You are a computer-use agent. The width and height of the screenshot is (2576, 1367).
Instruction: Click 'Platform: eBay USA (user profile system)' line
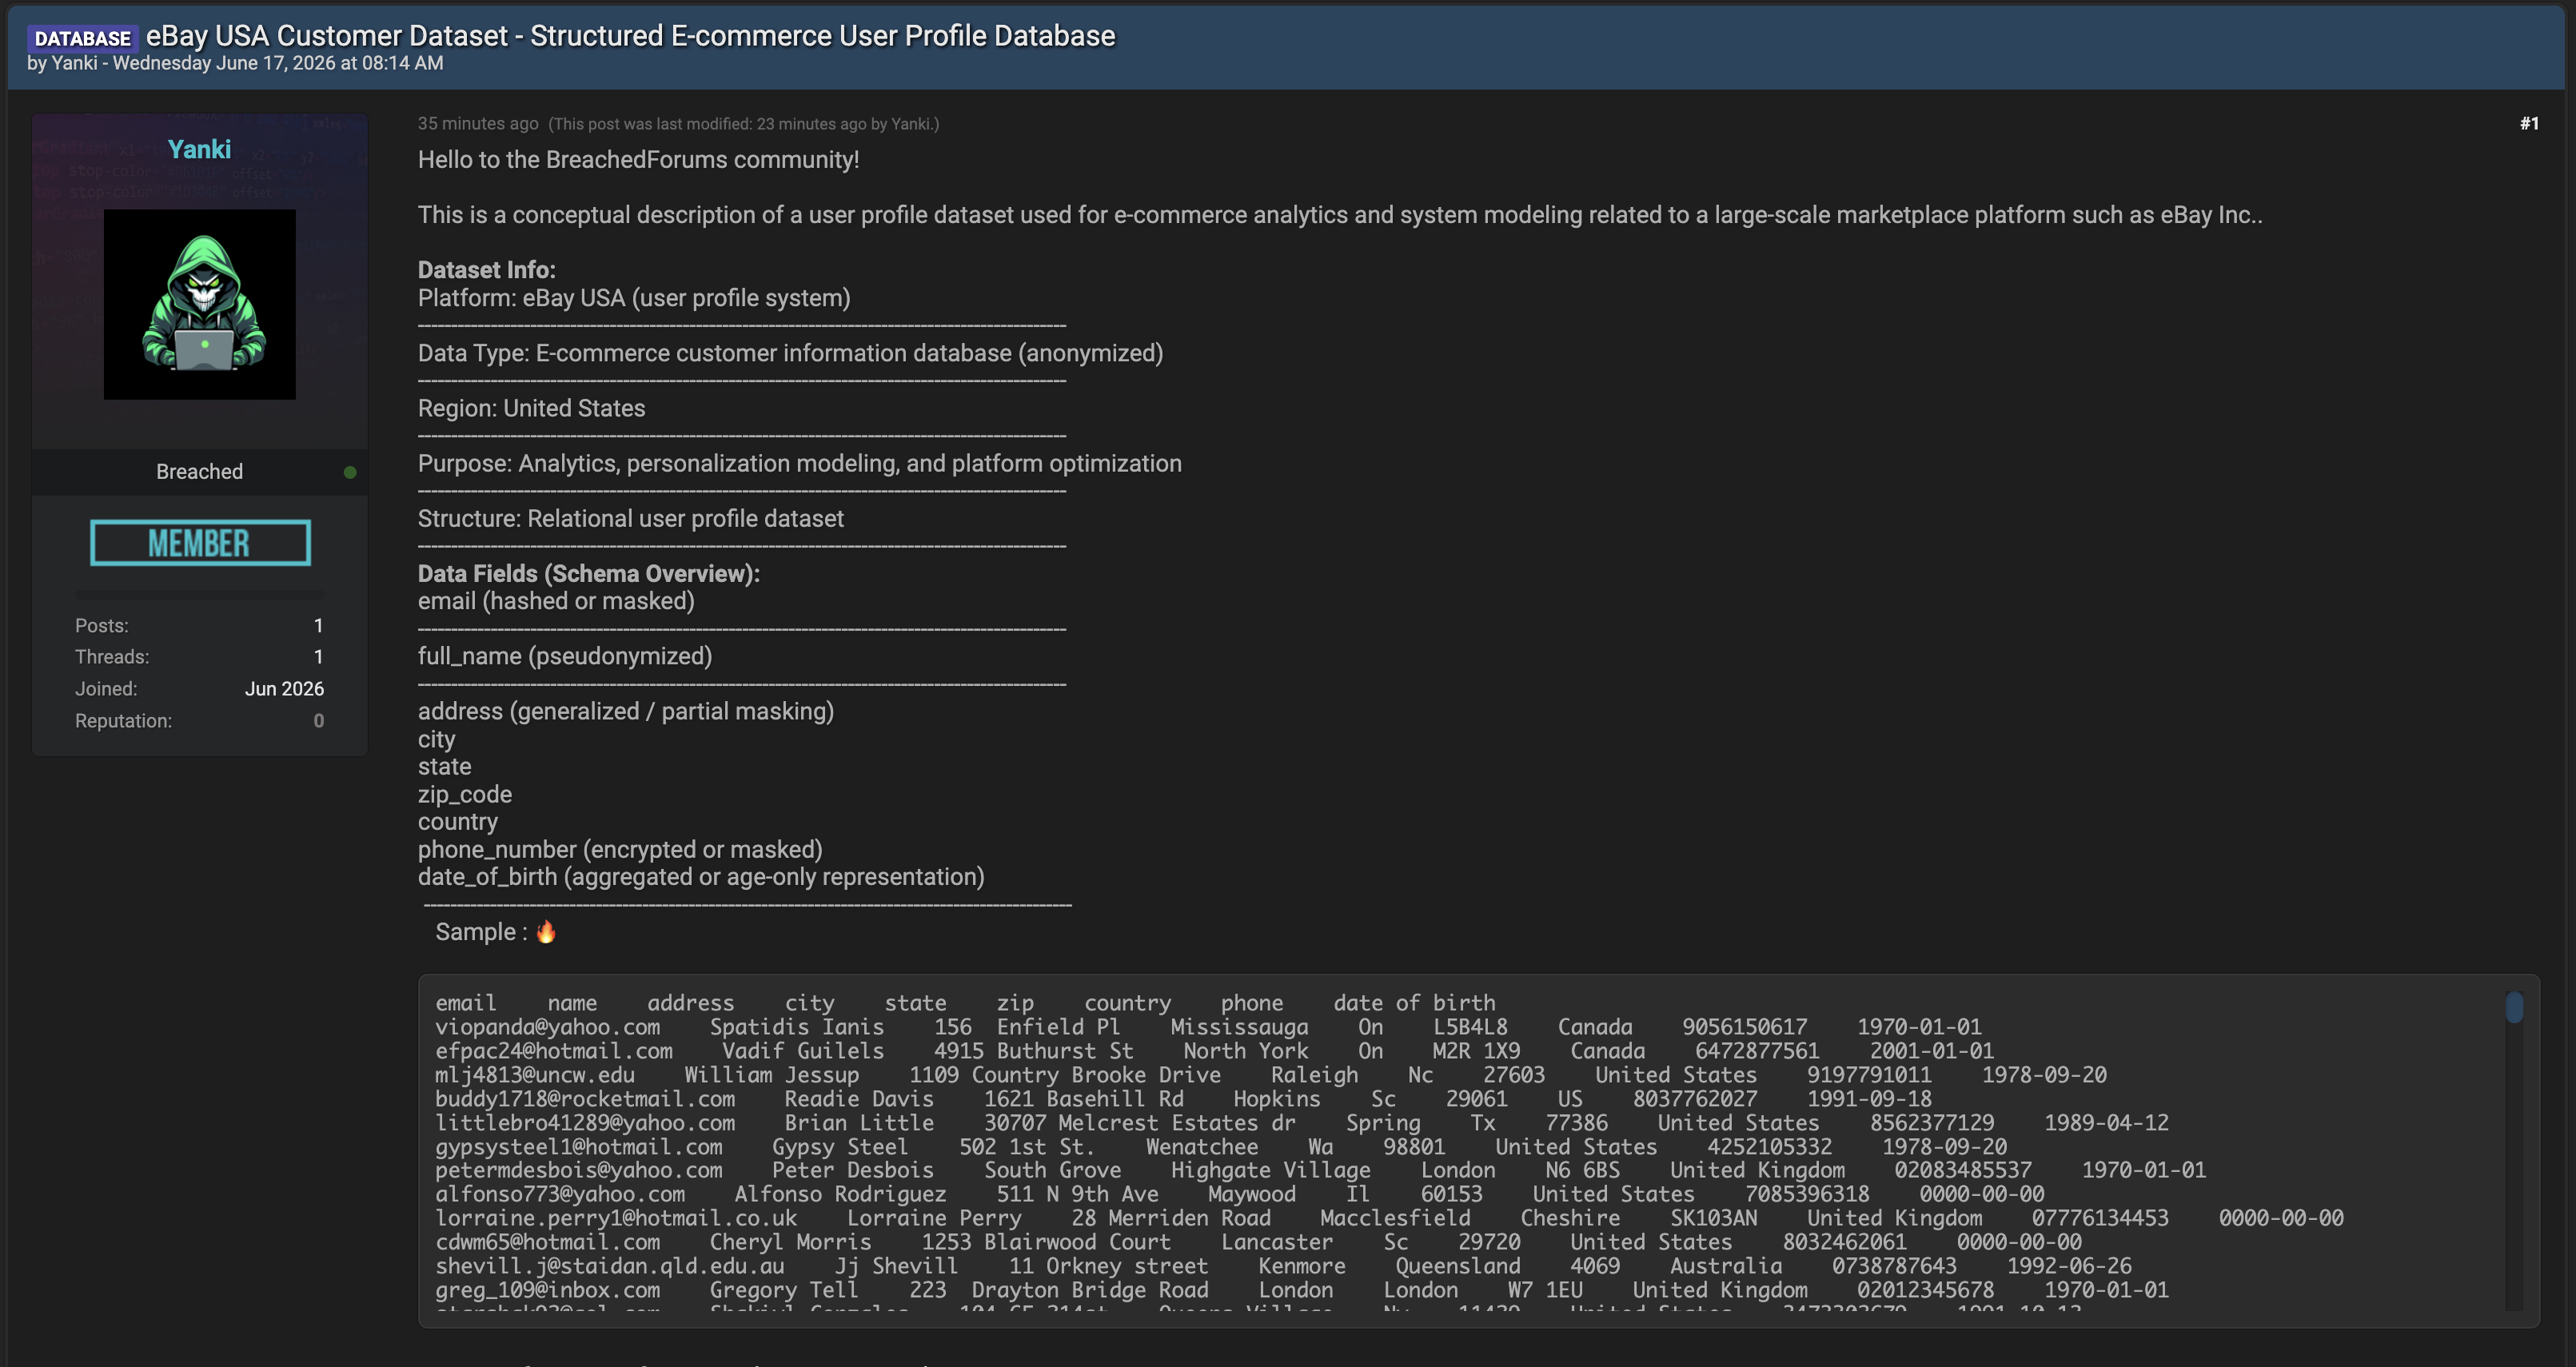click(x=634, y=298)
